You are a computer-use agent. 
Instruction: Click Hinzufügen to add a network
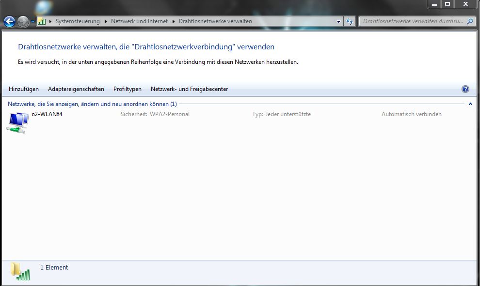(x=24, y=89)
